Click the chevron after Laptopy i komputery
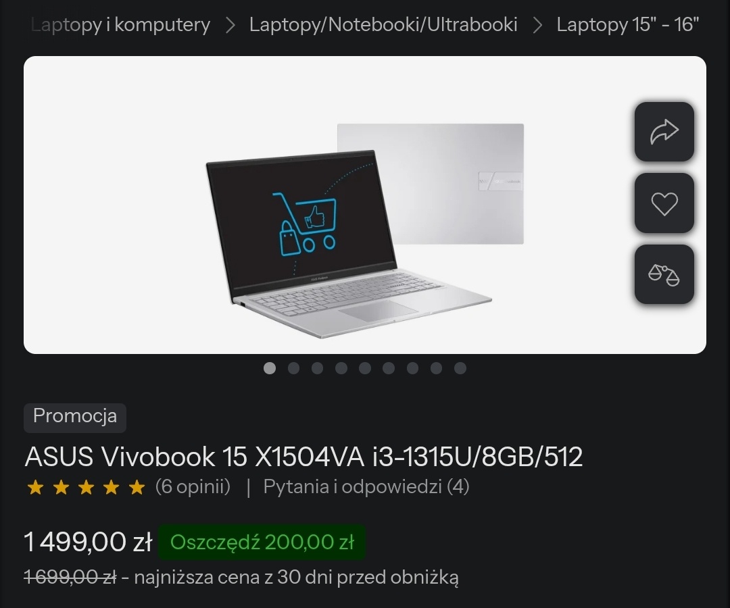 230,26
